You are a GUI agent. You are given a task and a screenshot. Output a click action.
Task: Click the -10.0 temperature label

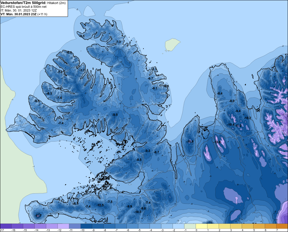[138, 212]
